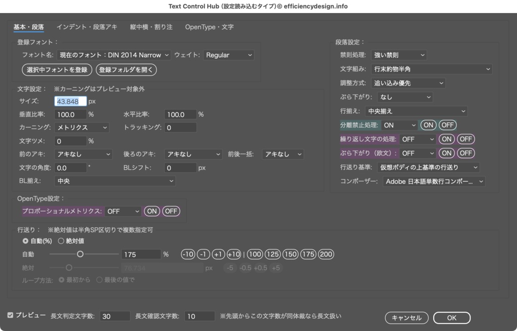Click the 水平比率 input field

180,115
